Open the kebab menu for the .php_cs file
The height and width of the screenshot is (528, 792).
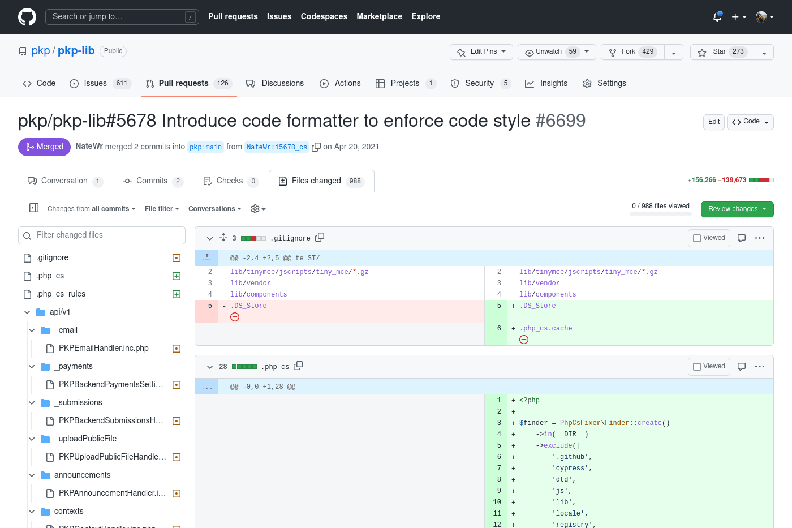[x=760, y=366]
